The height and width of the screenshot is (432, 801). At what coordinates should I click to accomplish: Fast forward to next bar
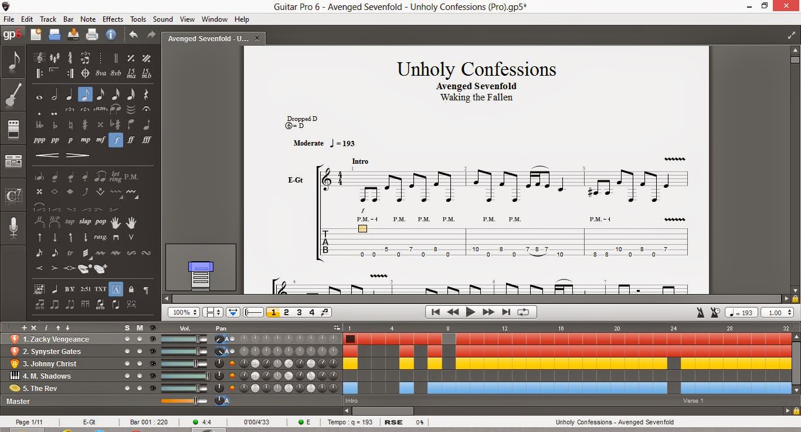(488, 312)
